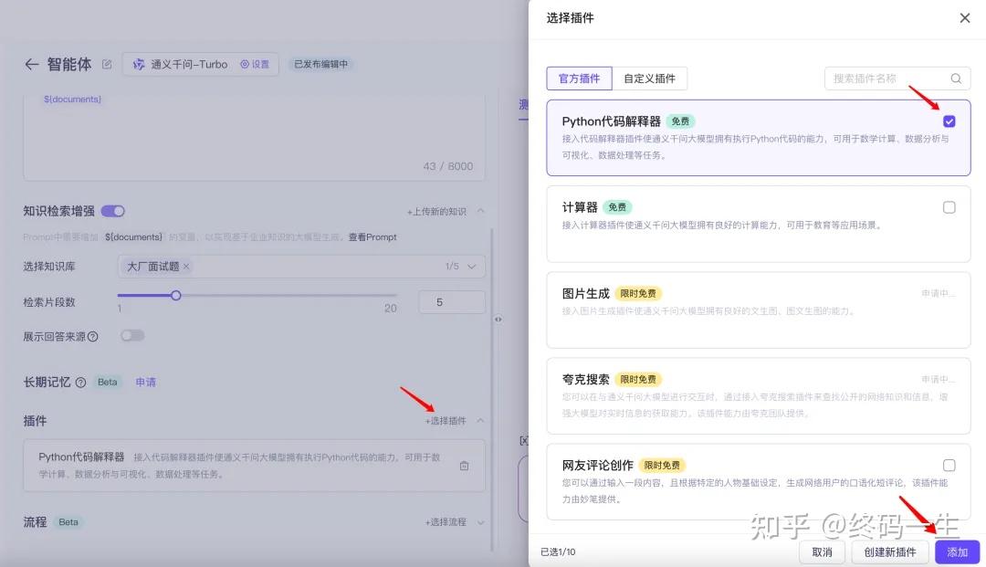The image size is (986, 567).
Task: Click the back arrow beside 智能体
Action: click(x=32, y=64)
